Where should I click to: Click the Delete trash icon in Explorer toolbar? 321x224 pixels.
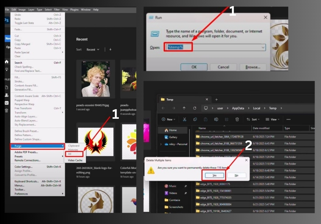(237, 119)
